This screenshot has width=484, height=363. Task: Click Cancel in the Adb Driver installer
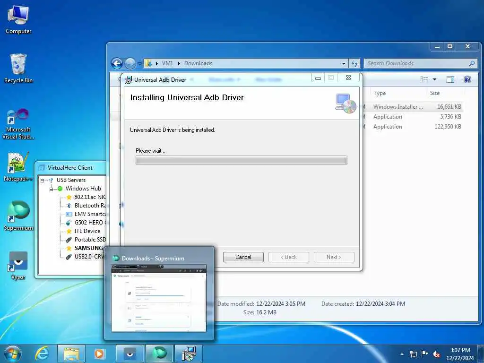click(x=243, y=257)
